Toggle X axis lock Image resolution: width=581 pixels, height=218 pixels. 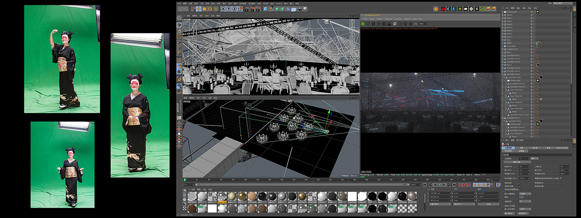[x=223, y=9]
